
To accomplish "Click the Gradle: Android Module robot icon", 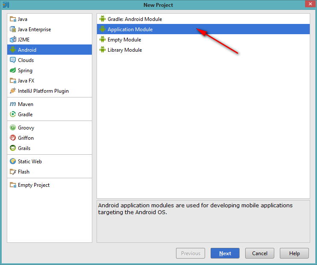I will point(103,19).
